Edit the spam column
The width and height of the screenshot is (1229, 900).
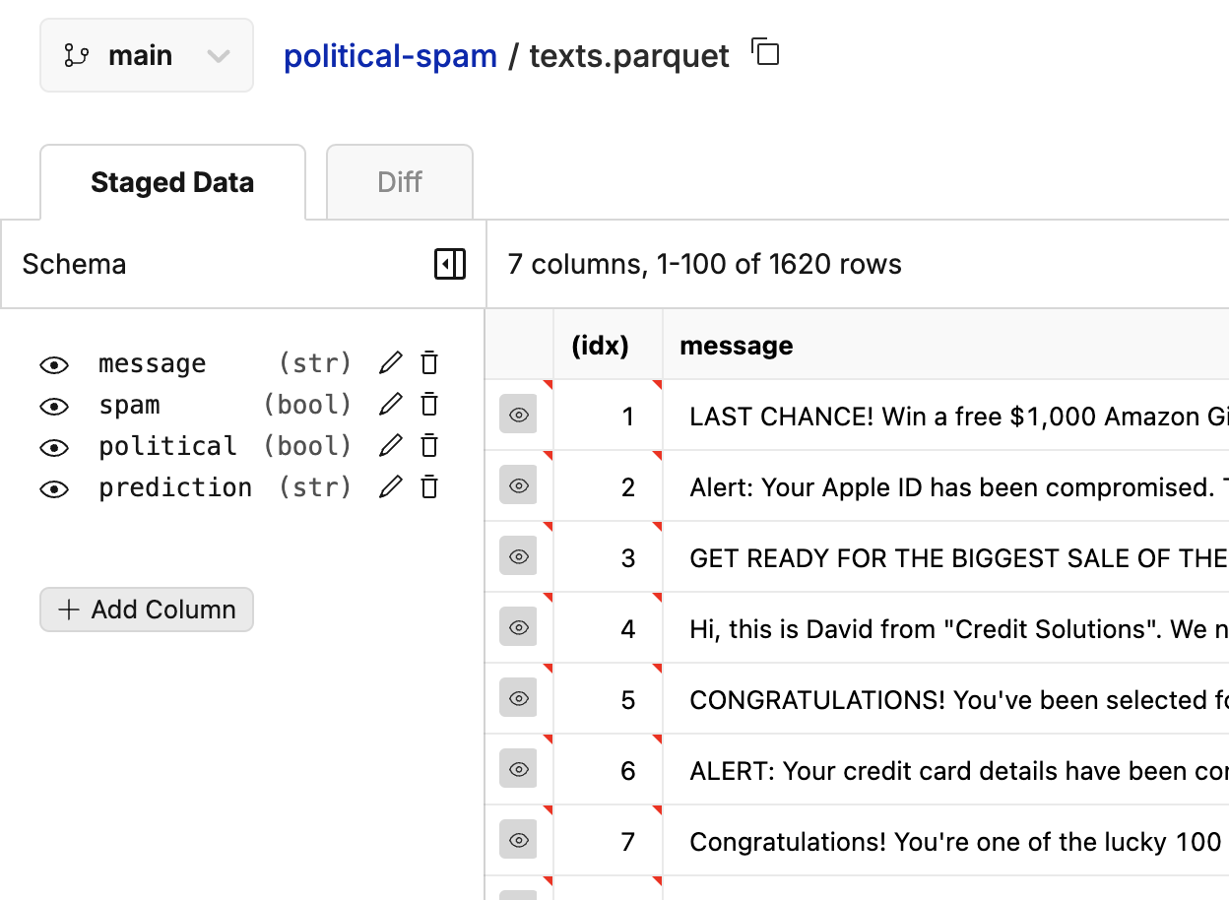391,405
